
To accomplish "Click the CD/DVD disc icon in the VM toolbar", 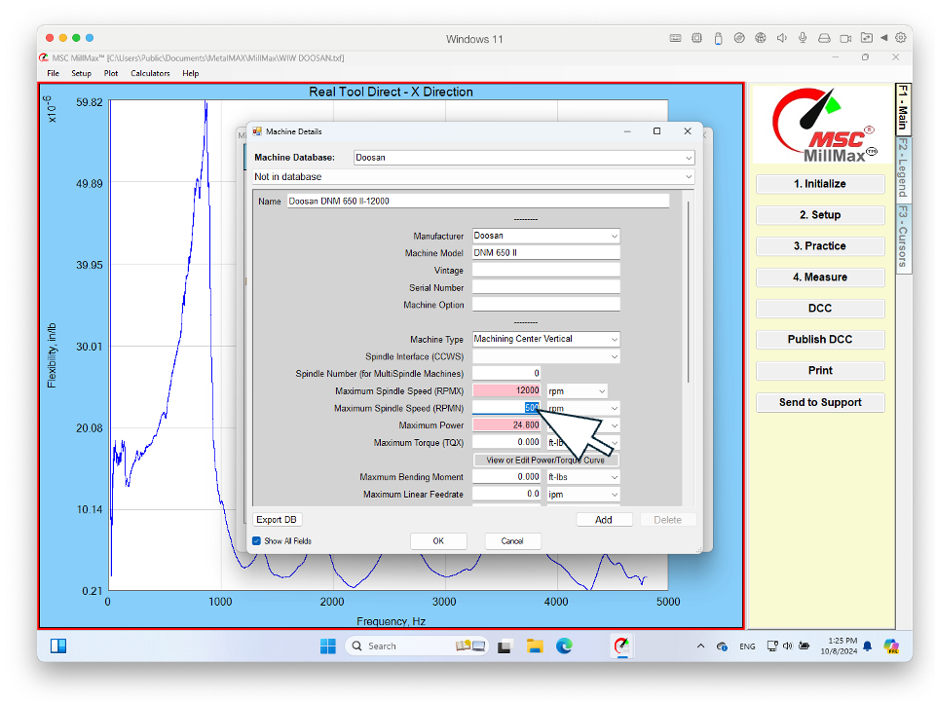I will (x=739, y=38).
